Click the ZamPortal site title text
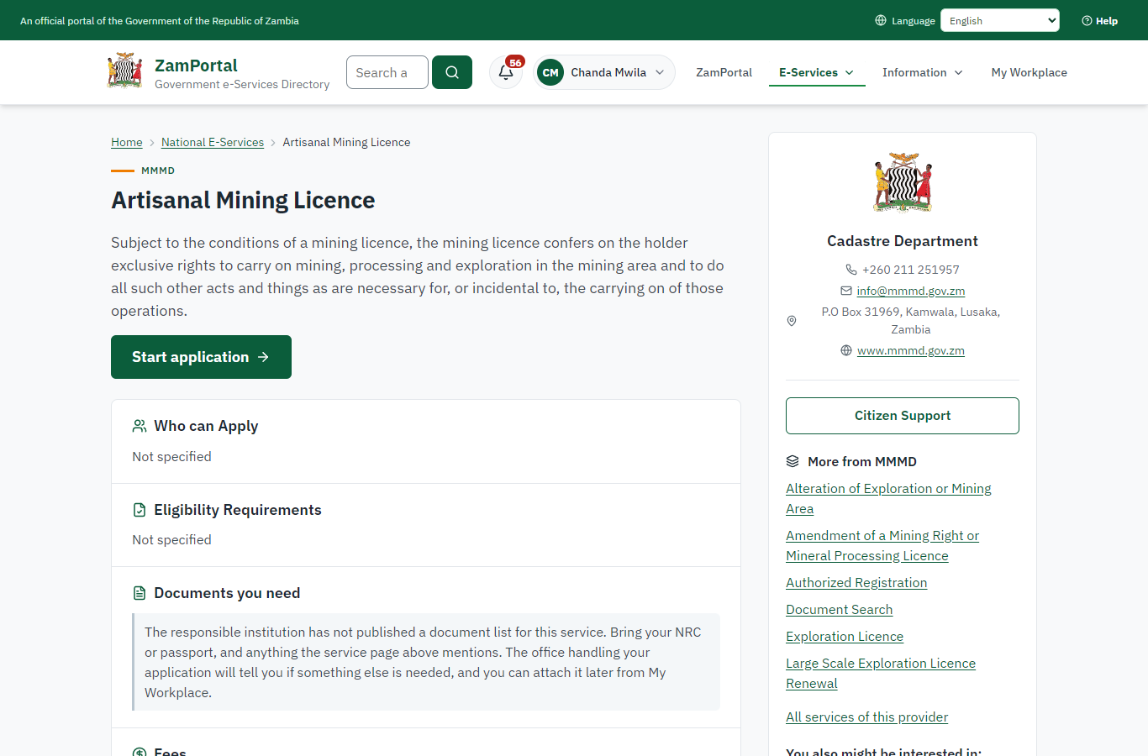 click(196, 66)
